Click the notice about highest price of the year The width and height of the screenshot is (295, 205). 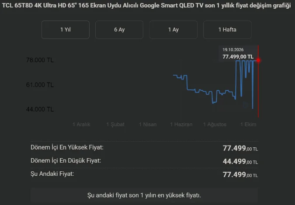(x=144, y=195)
